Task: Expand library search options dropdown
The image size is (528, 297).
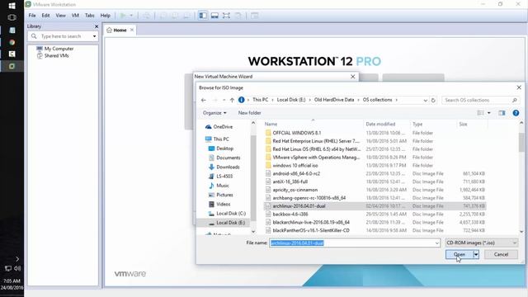Action: 94,36
